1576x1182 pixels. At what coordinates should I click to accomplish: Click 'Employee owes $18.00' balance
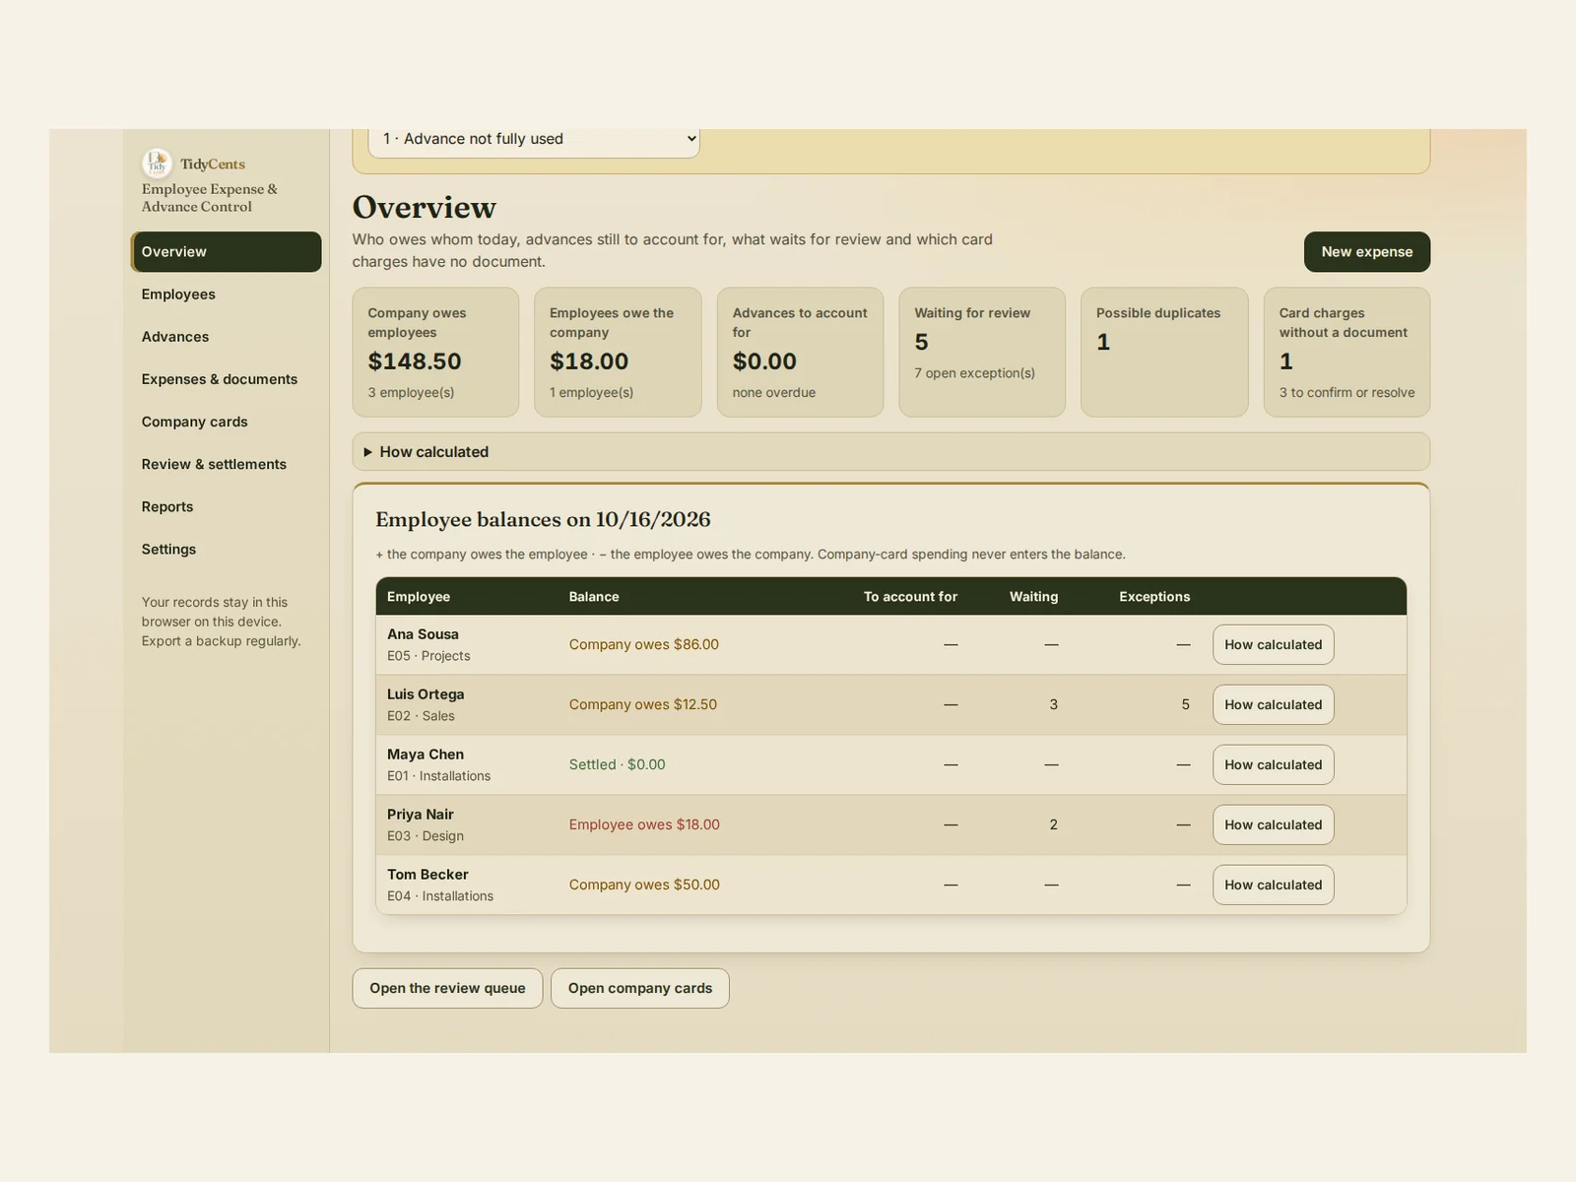[644, 825]
